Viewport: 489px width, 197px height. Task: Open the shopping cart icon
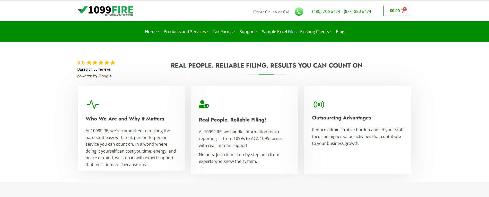403,11
